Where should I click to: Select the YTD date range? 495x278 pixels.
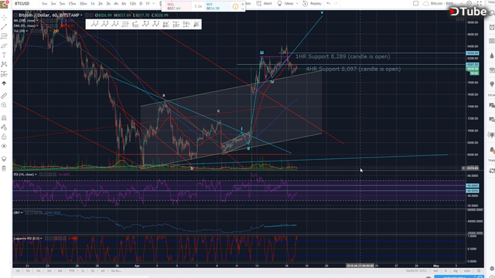[72, 271]
